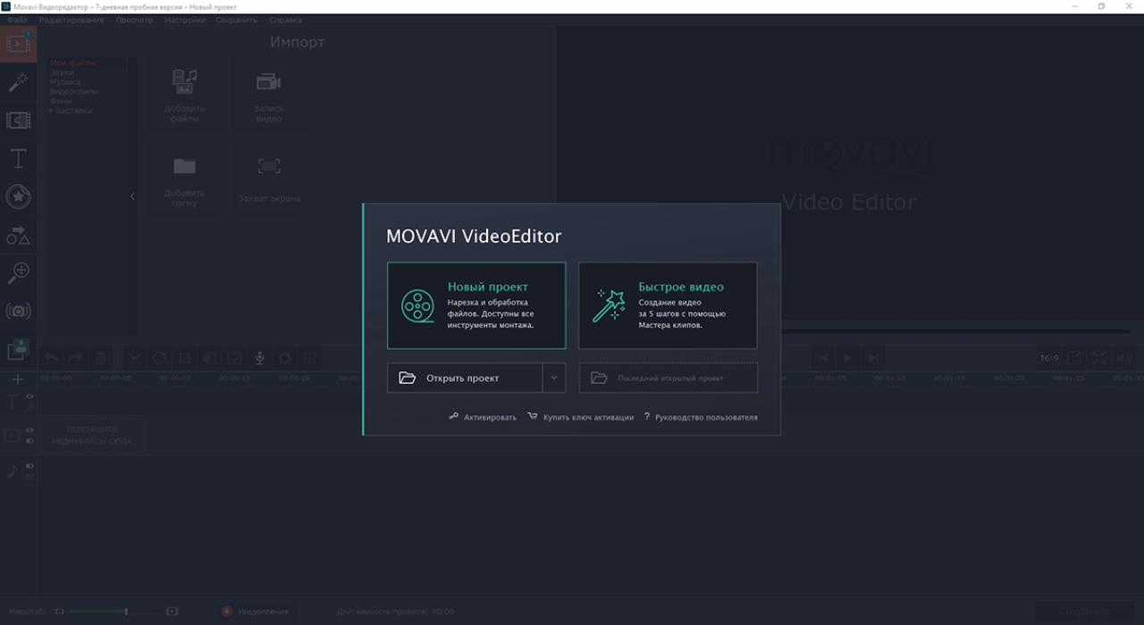
Task: Click the plus icon to add a track
Action: (17, 379)
